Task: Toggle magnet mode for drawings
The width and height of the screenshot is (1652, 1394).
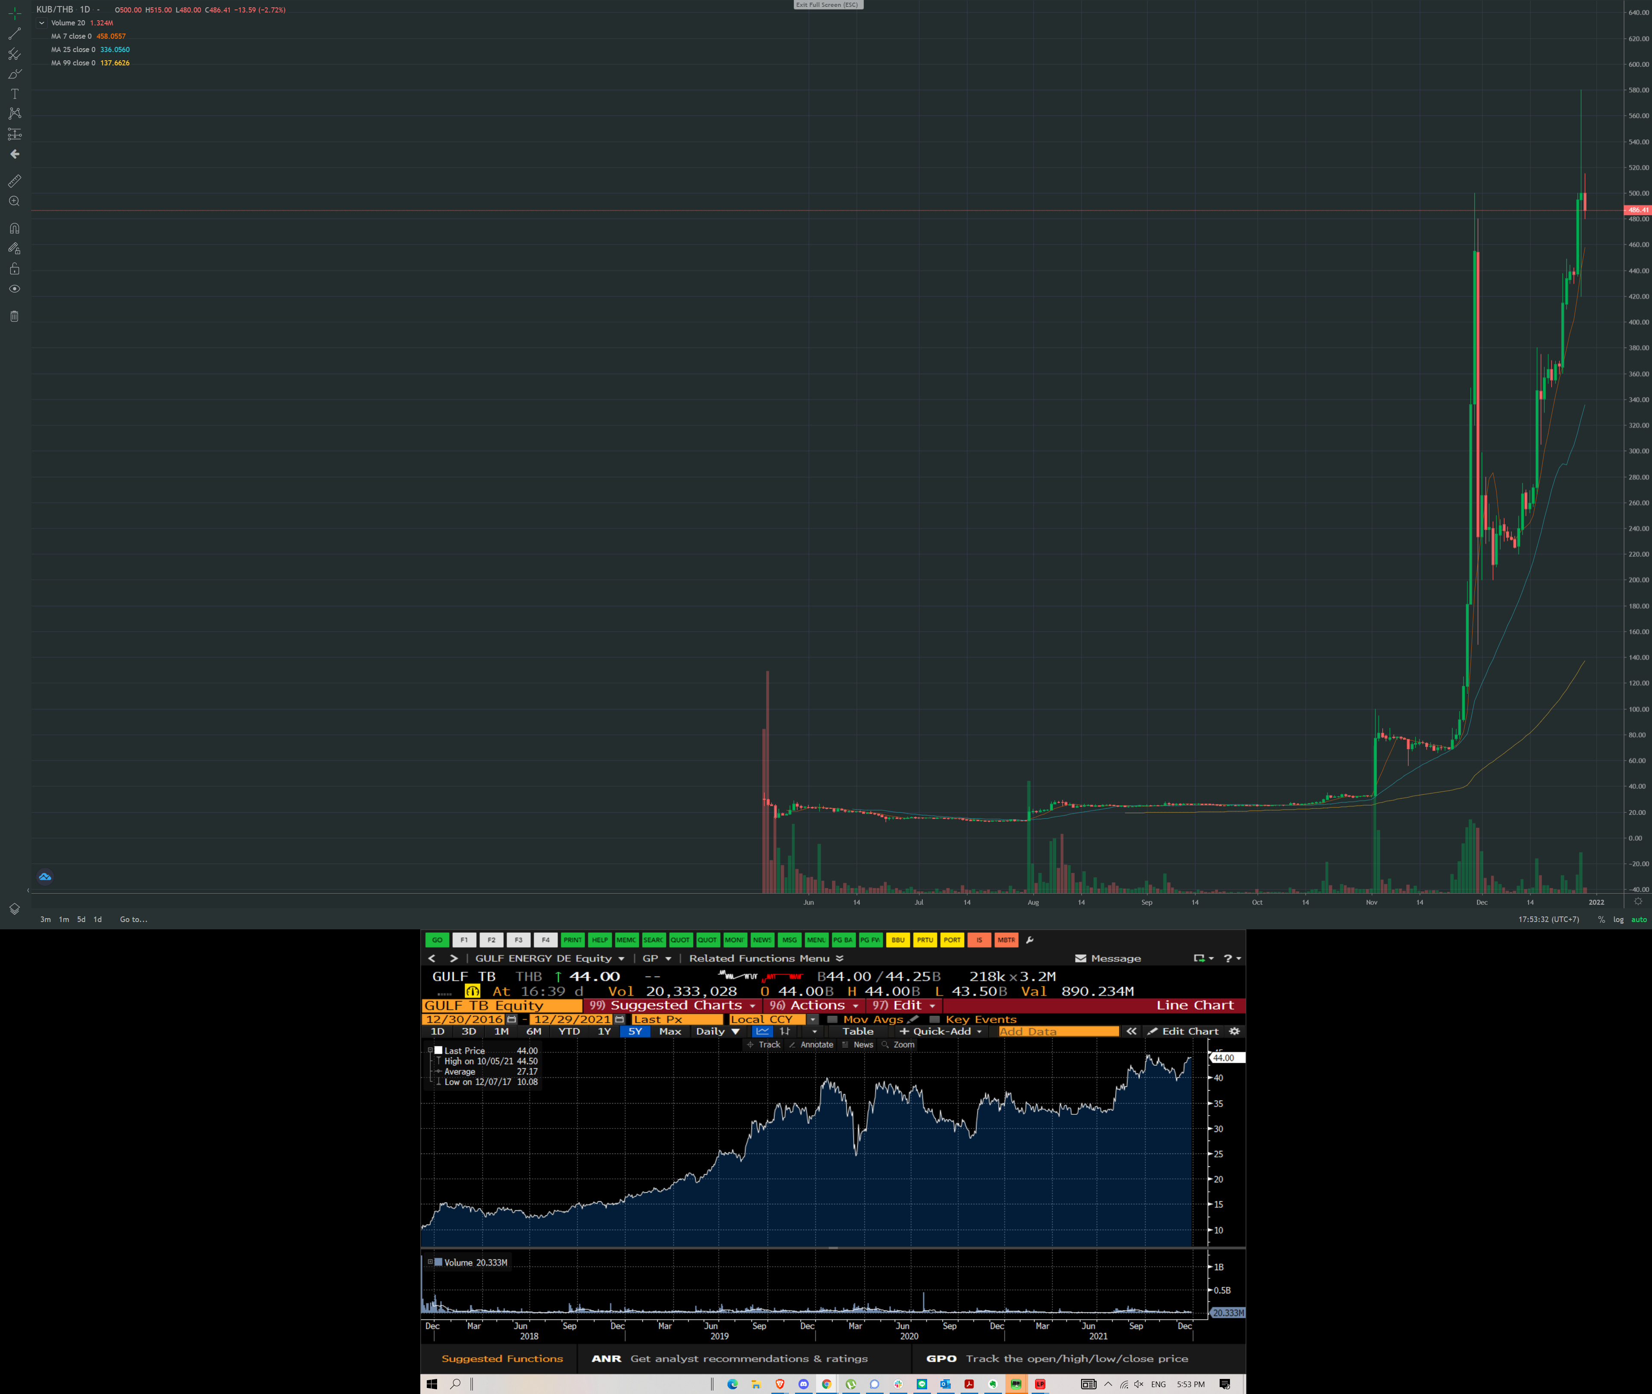Action: [x=14, y=228]
